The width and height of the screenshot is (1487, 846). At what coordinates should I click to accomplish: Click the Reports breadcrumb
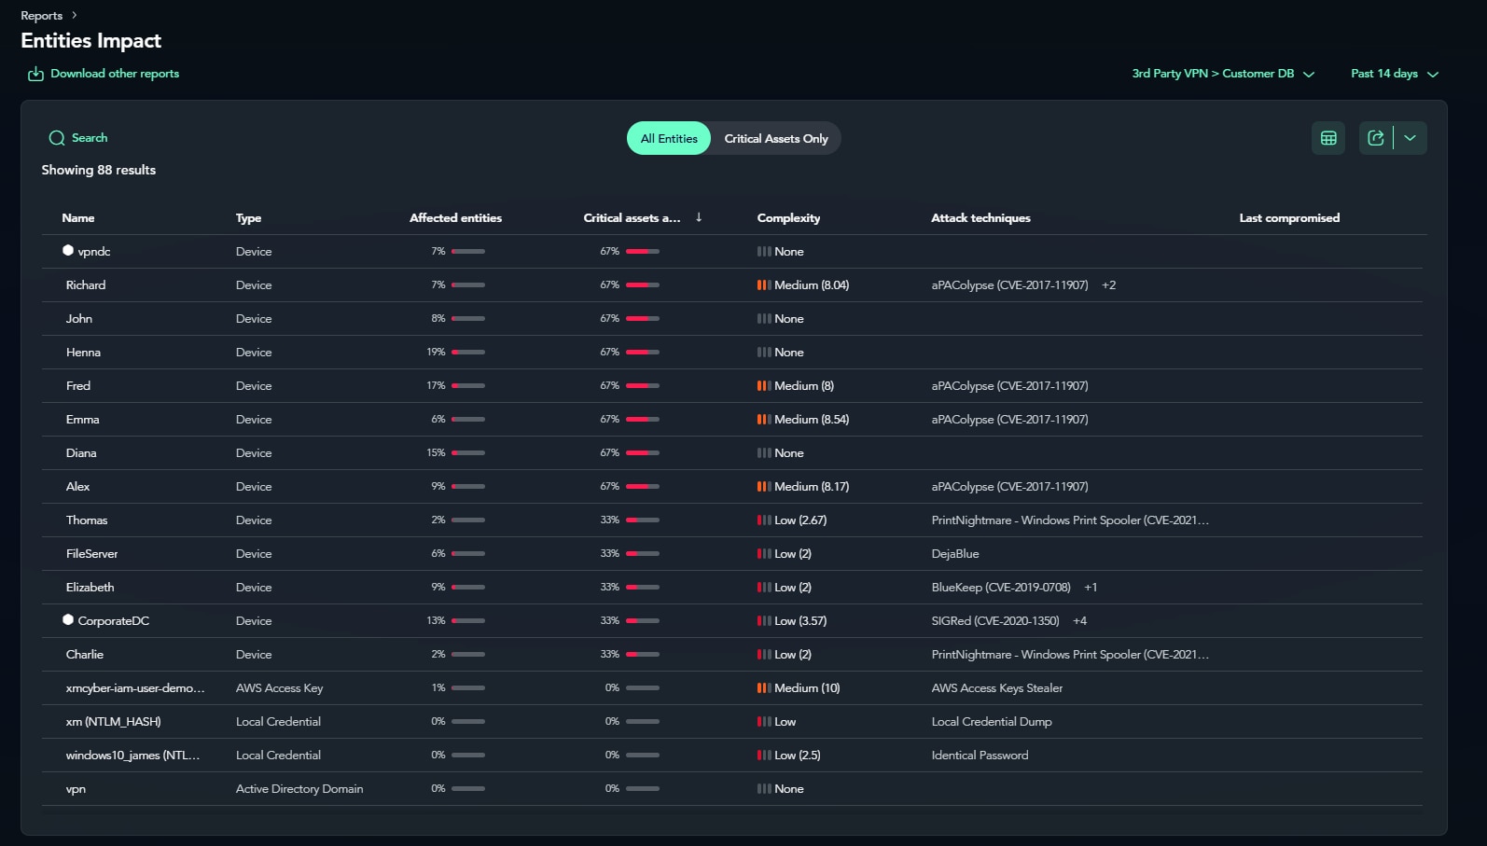pos(42,16)
